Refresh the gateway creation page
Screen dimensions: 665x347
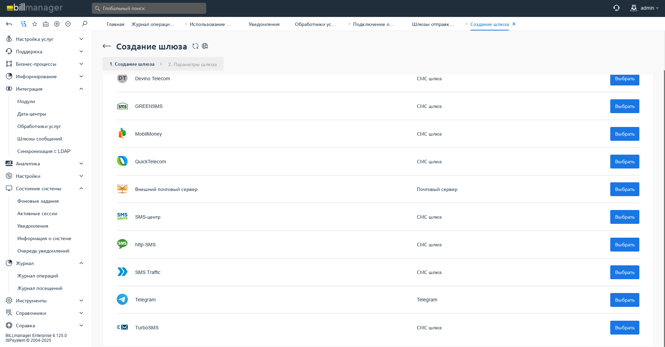195,46
